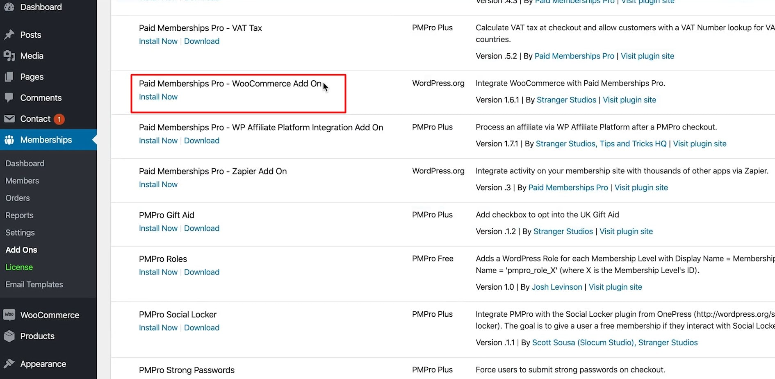775x379 pixels.
Task: Click the PMPro Plus label for Gift Aid
Action: pyautogui.click(x=432, y=215)
